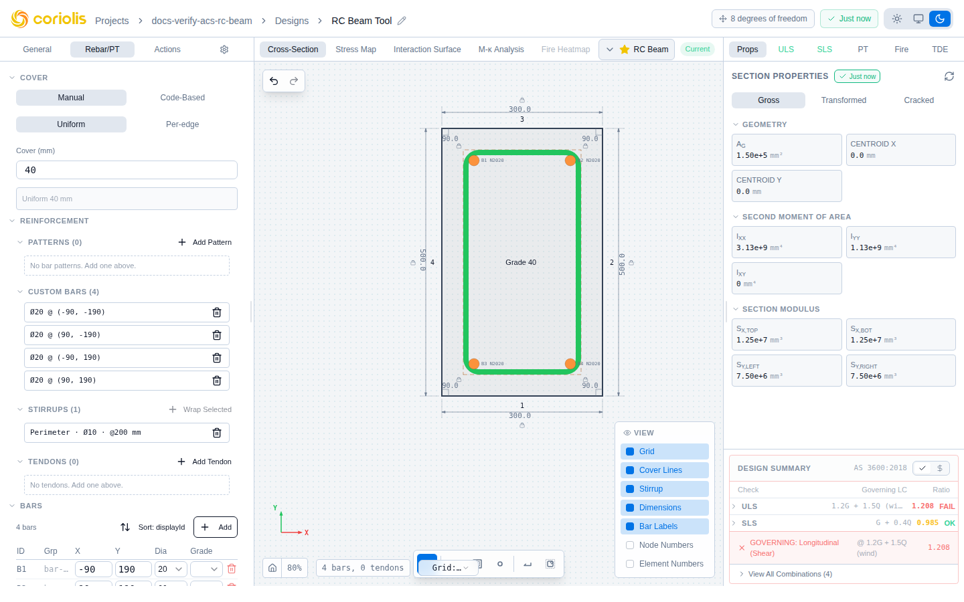
Task: Click the line tool icon in canvas toolbar
Action: [x=528, y=564]
